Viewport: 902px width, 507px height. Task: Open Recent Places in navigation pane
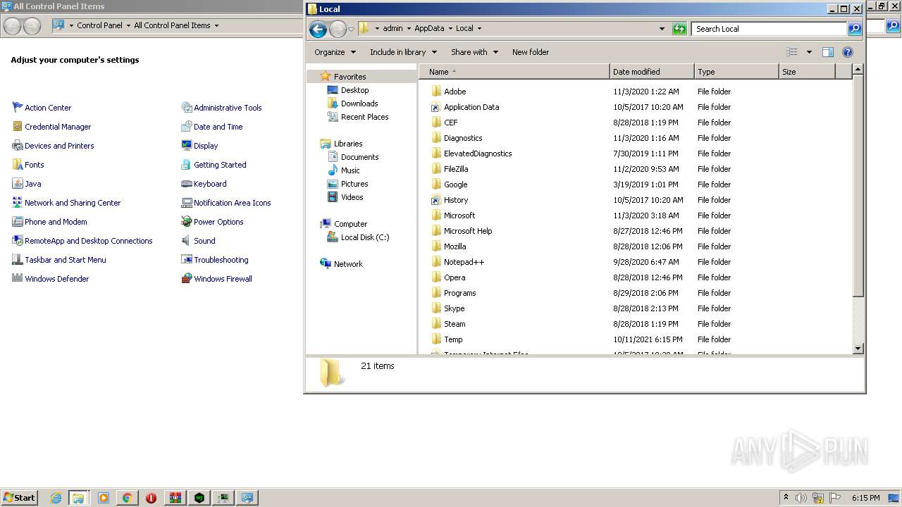364,117
